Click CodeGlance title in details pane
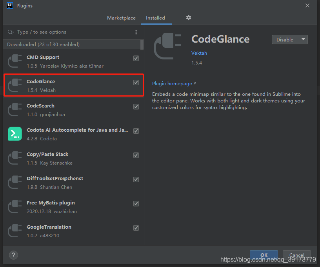The image size is (320, 267). (220, 39)
